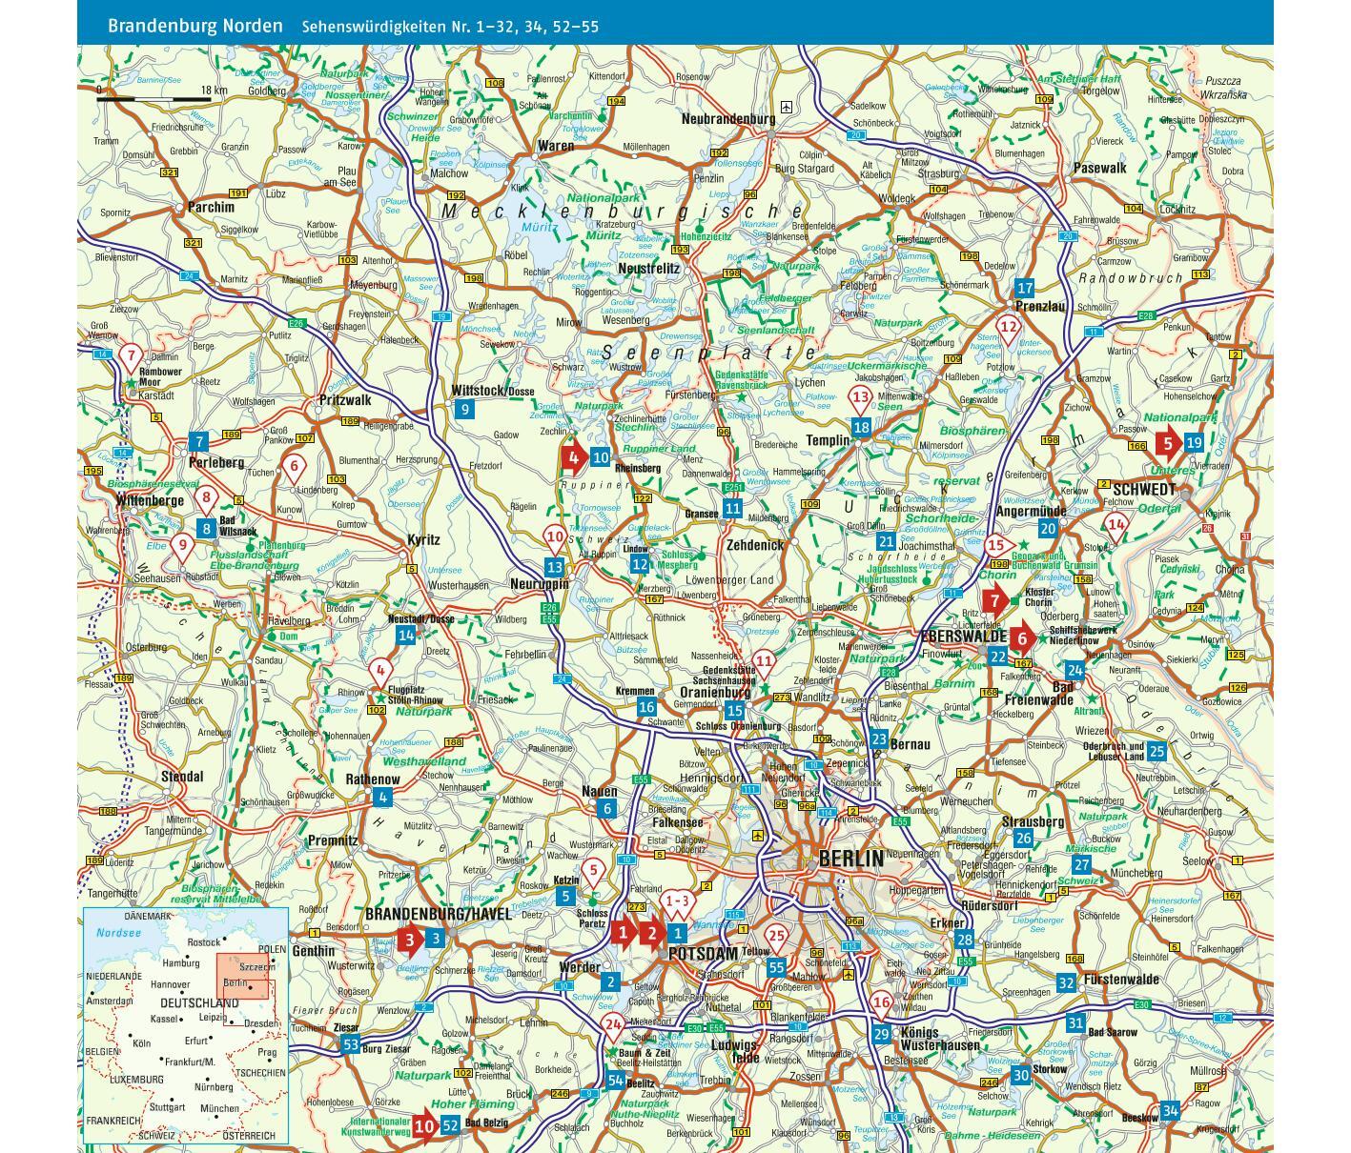Click blue square marker 53 near Ziesar
This screenshot has height=1153, width=1351.
tap(351, 1045)
